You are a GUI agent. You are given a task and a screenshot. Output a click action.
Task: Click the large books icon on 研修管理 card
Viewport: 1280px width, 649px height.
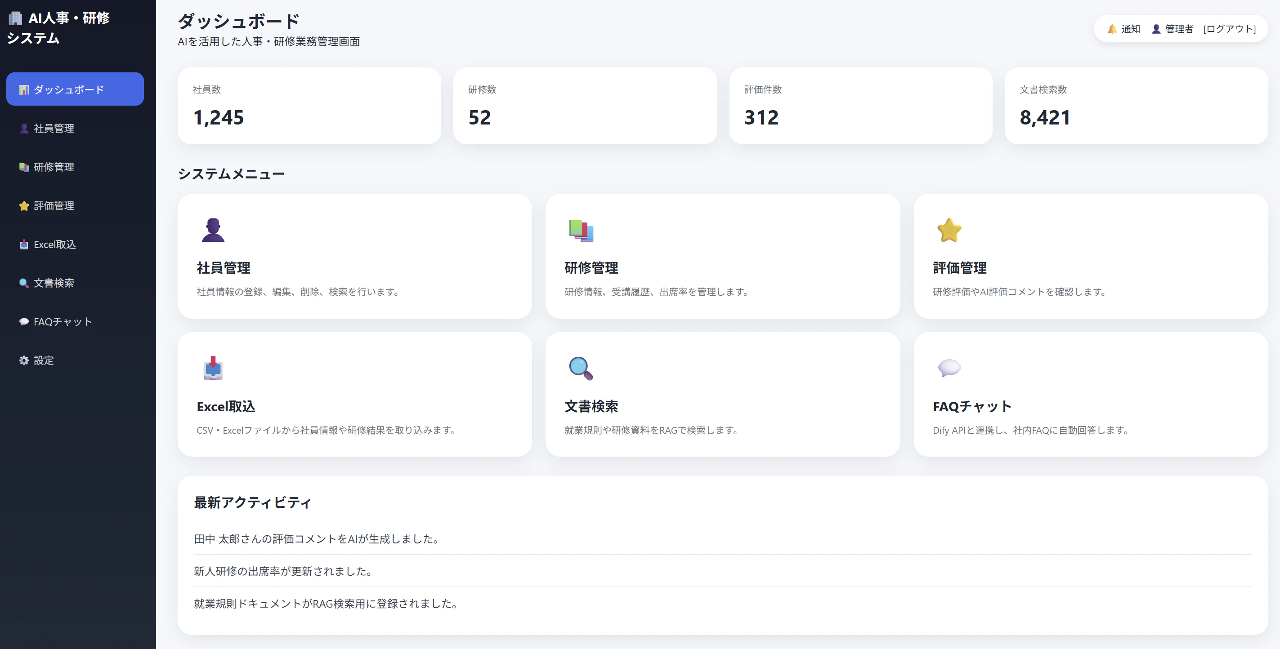[x=582, y=231]
